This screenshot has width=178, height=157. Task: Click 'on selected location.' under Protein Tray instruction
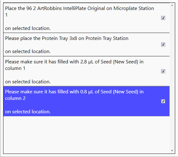[28, 52]
